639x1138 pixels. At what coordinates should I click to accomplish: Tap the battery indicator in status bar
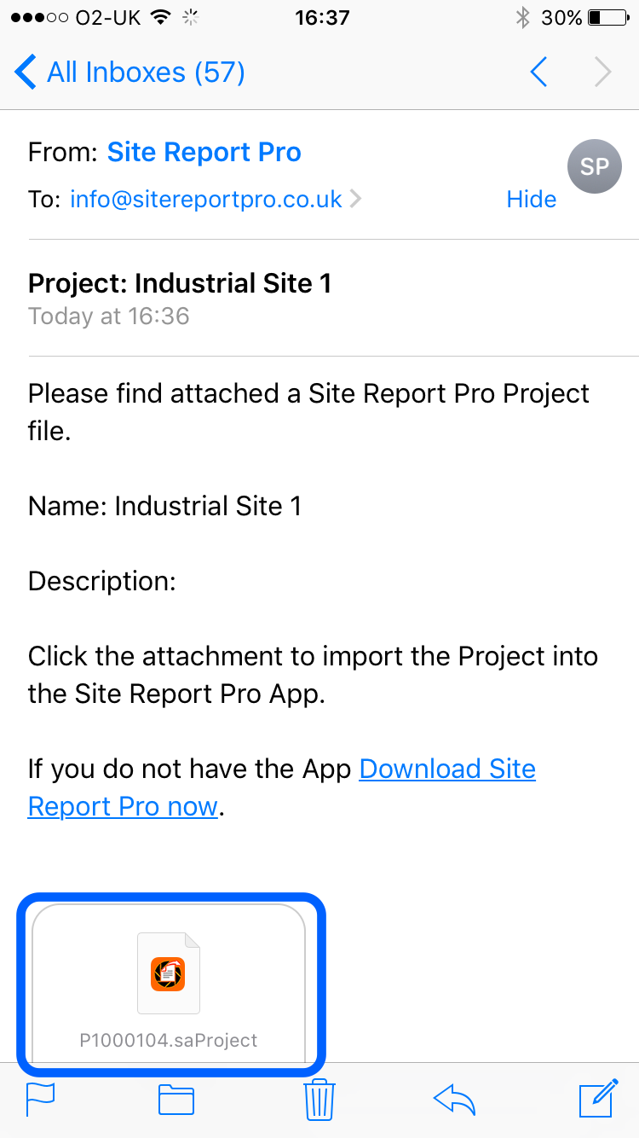pyautogui.click(x=607, y=17)
